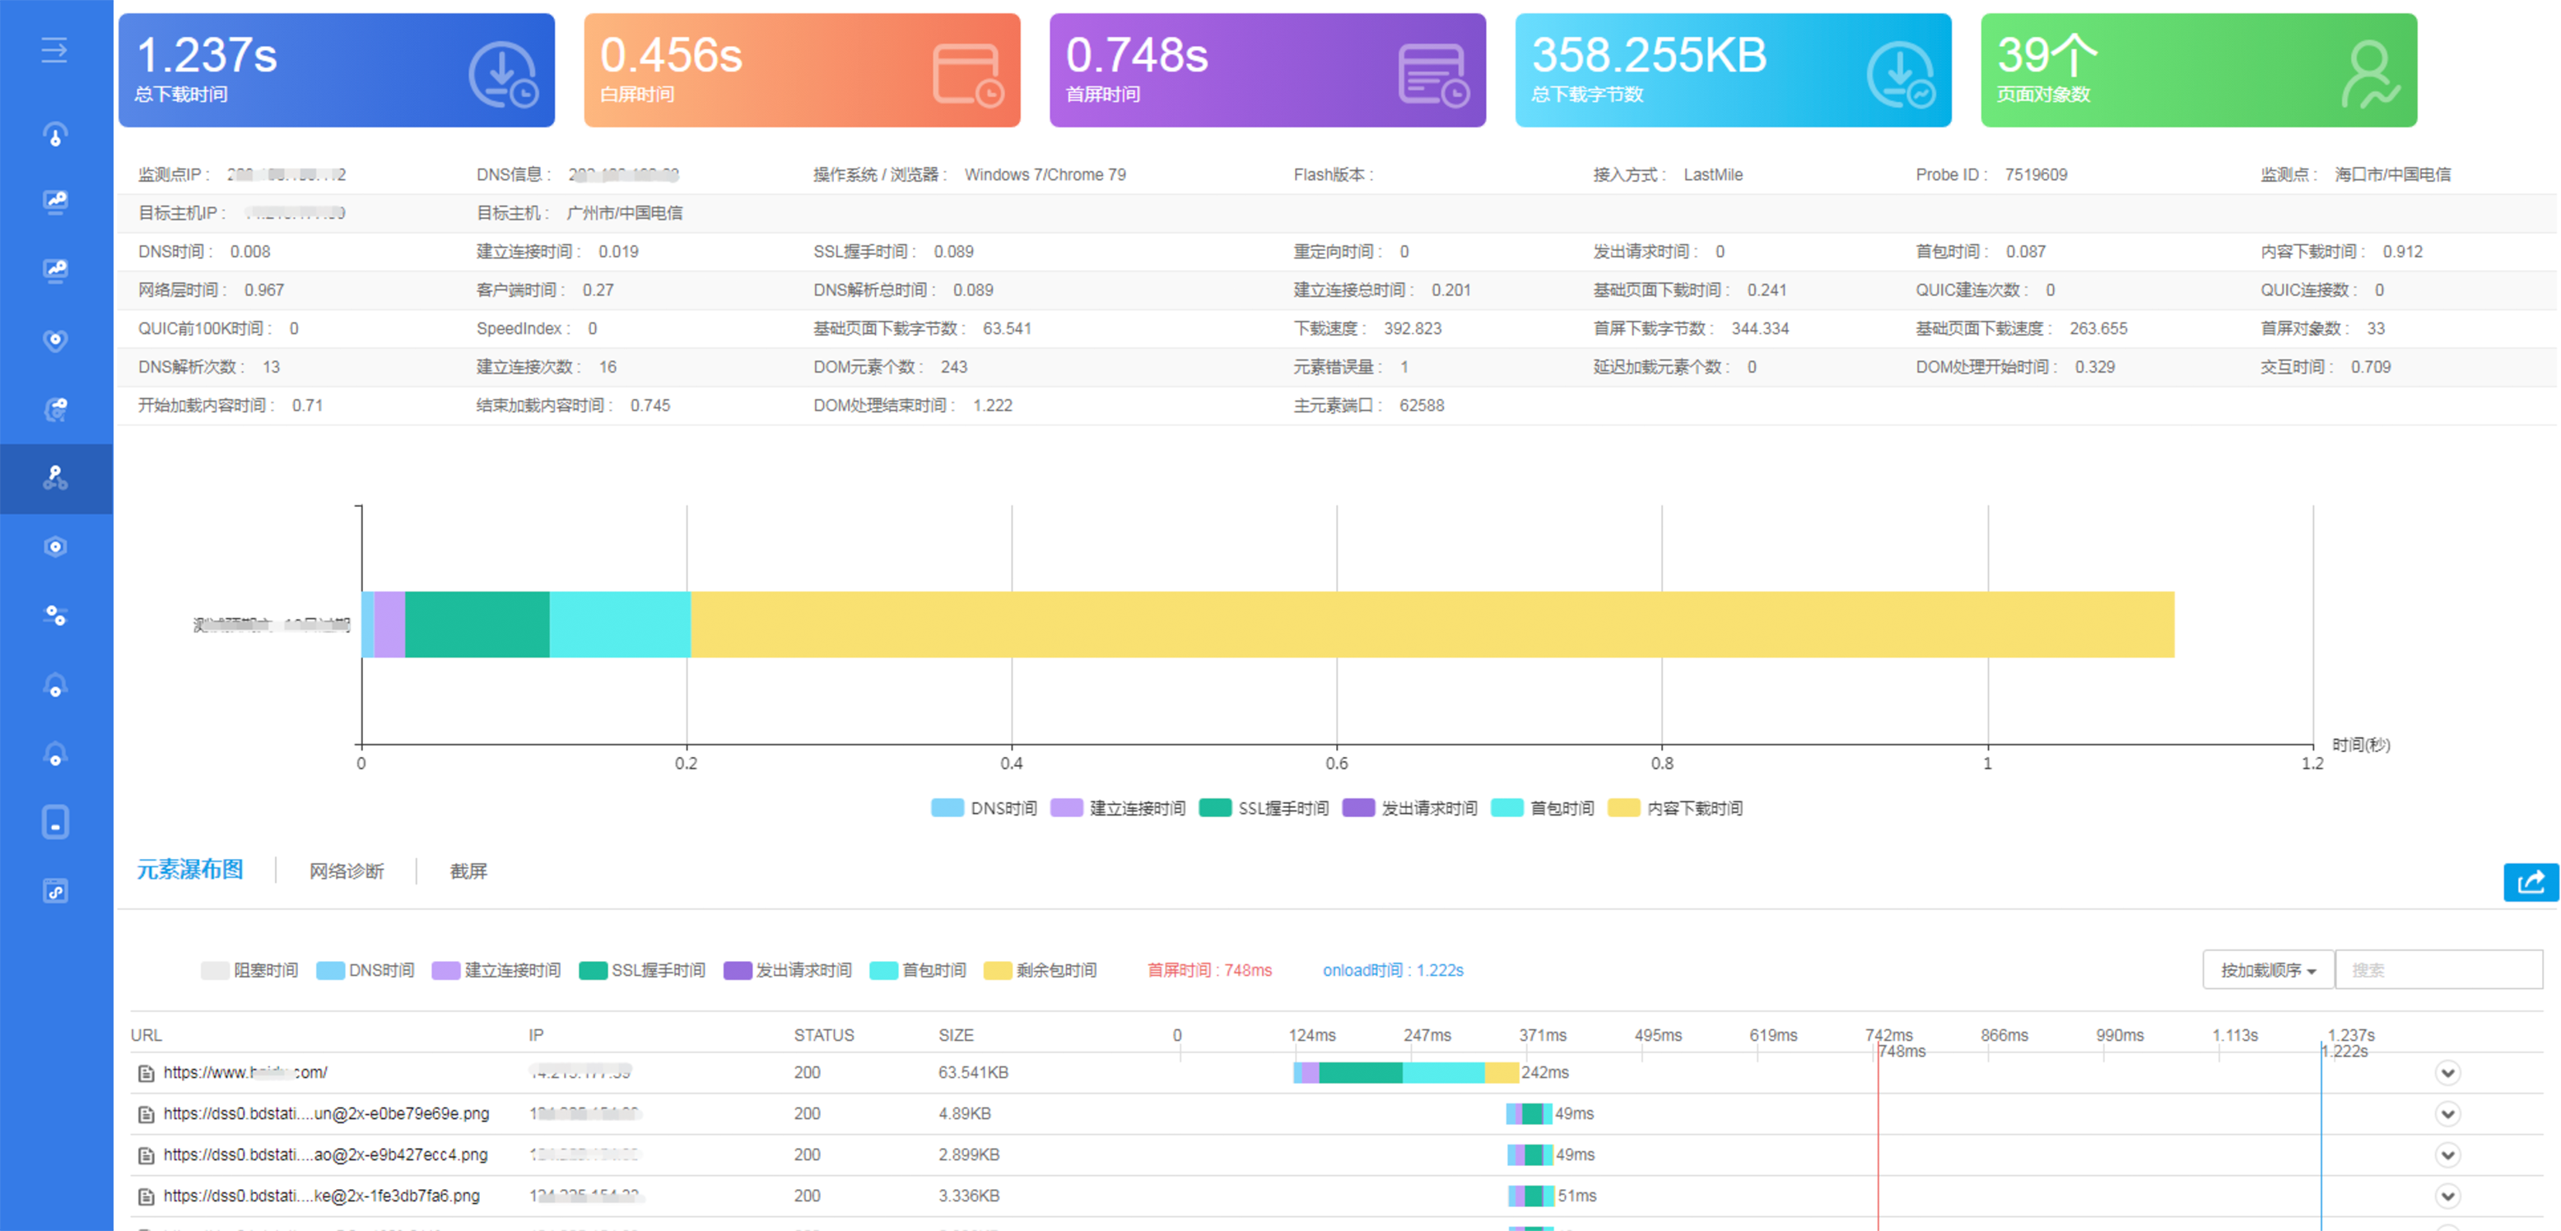Open the mobile phone sidebar icon
Viewport: 2561px width, 1231px height.
[56, 823]
